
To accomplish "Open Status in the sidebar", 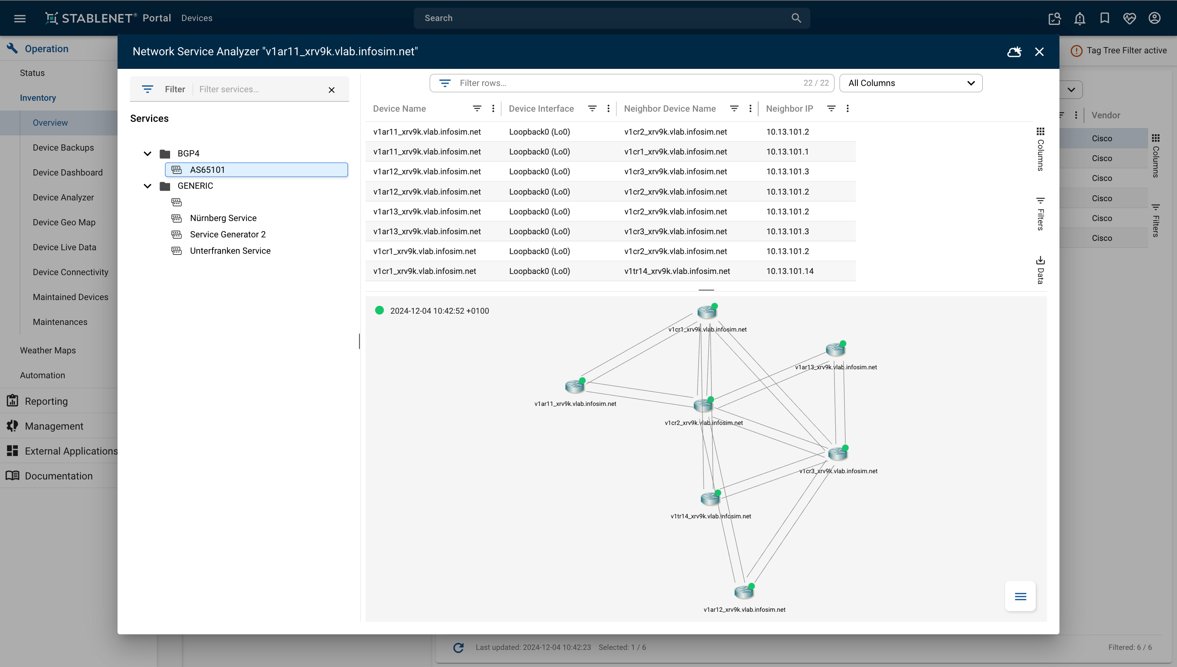I will (x=32, y=73).
